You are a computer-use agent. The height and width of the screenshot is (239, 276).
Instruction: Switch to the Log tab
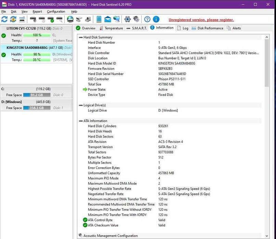pos(183,28)
